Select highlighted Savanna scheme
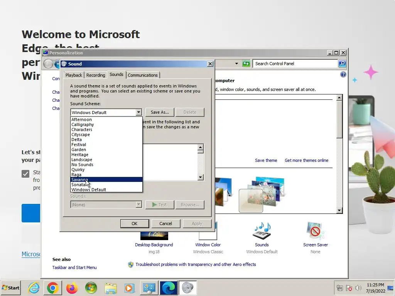 pyautogui.click(x=106, y=180)
